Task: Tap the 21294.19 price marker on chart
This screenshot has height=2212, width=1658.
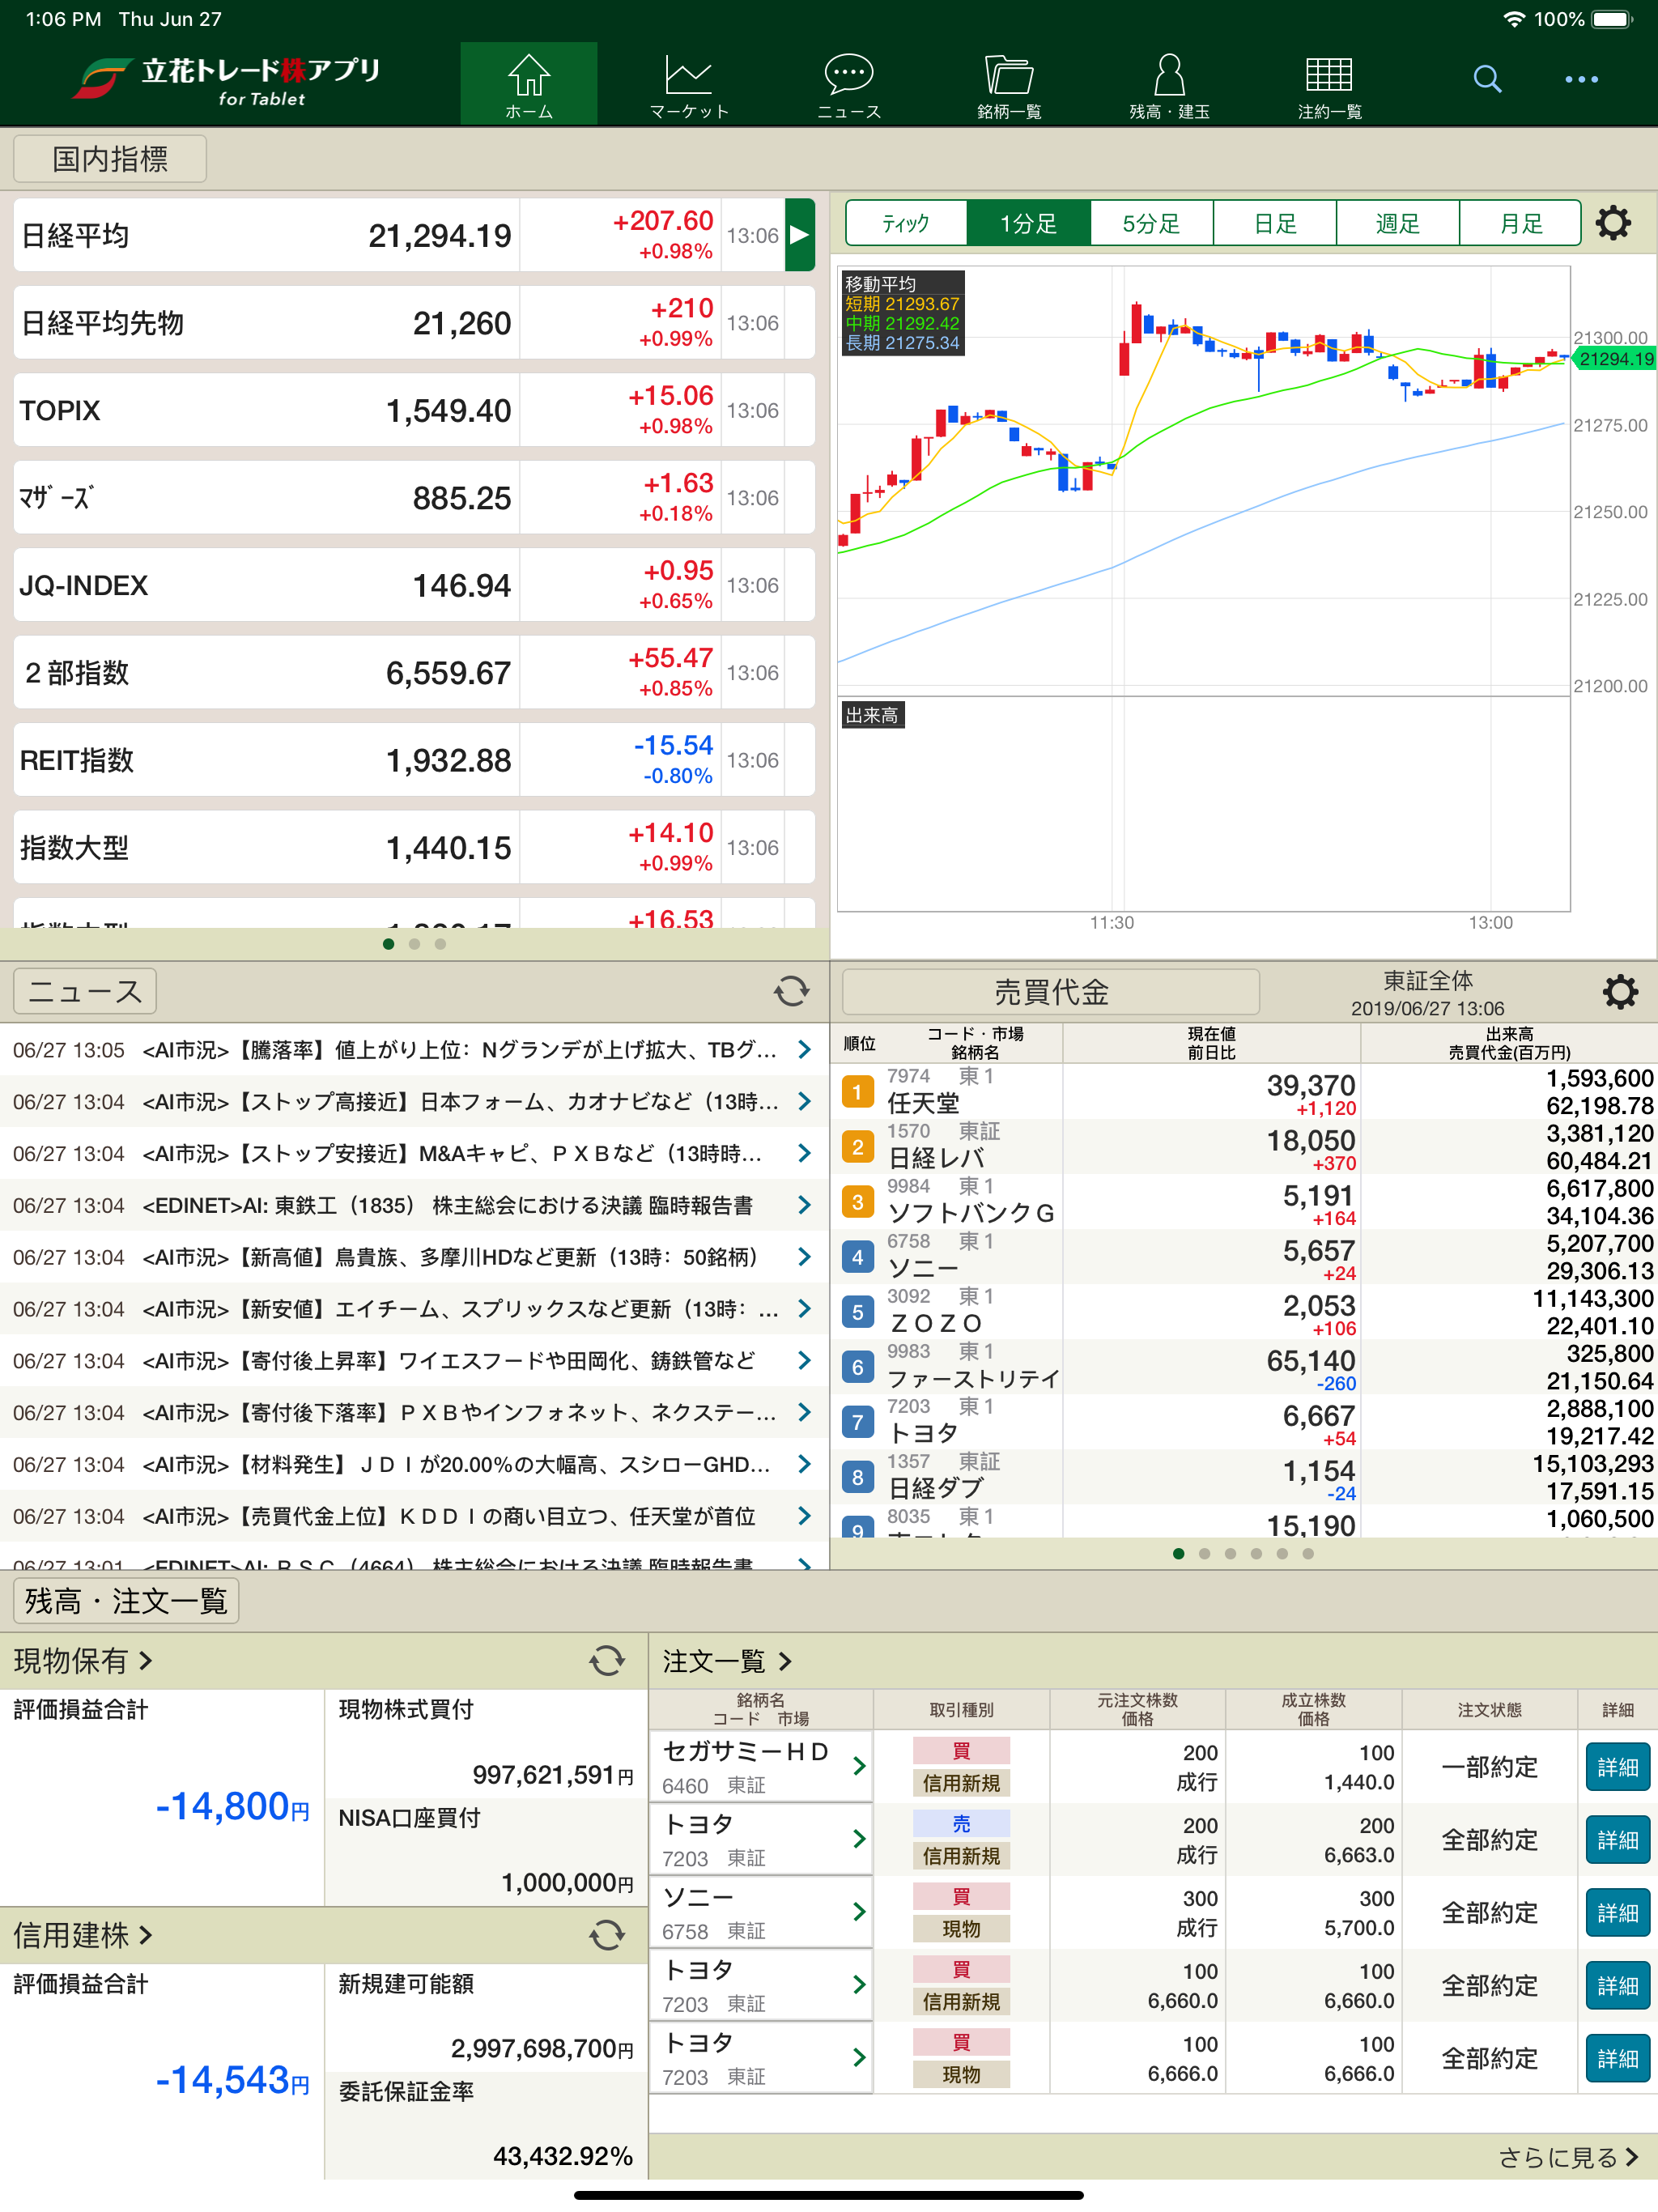Action: pyautogui.click(x=1615, y=359)
